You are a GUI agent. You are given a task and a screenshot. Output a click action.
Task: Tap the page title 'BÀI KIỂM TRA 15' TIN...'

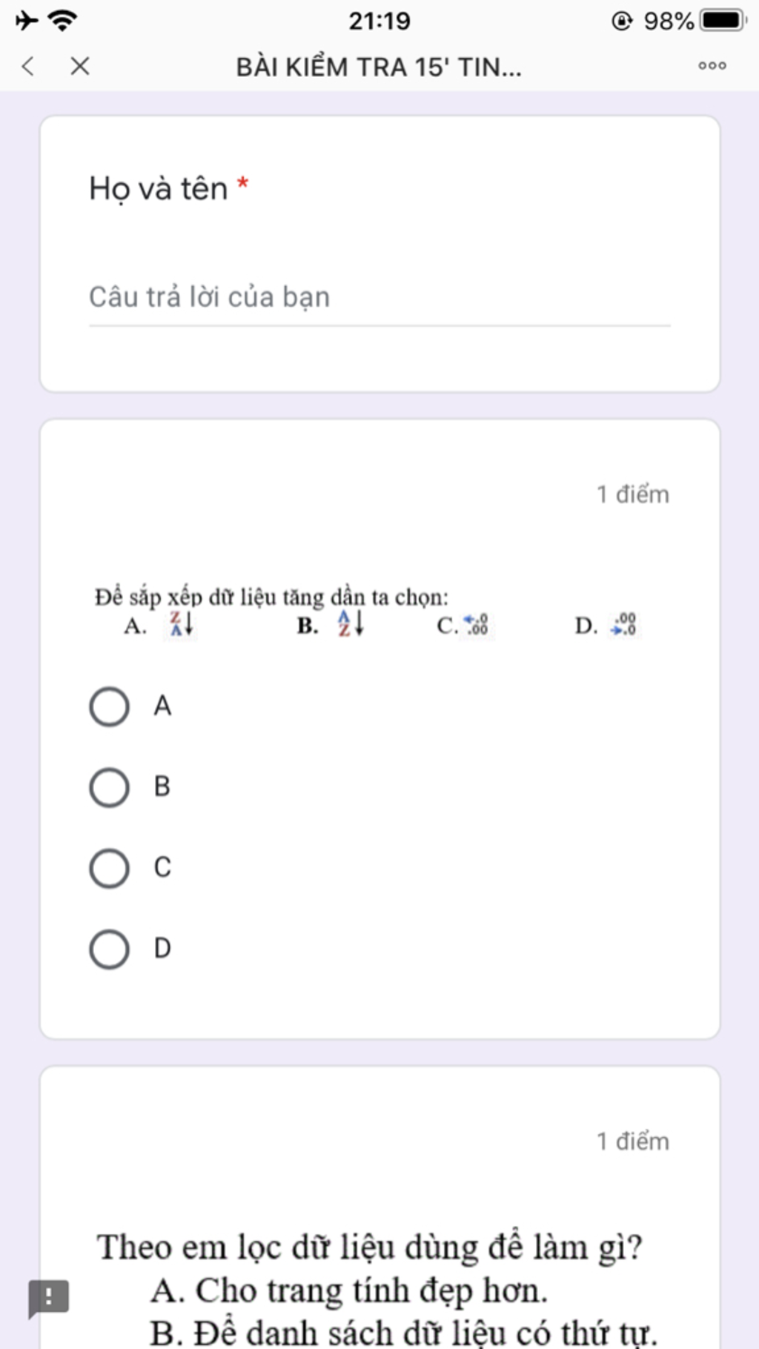(379, 67)
